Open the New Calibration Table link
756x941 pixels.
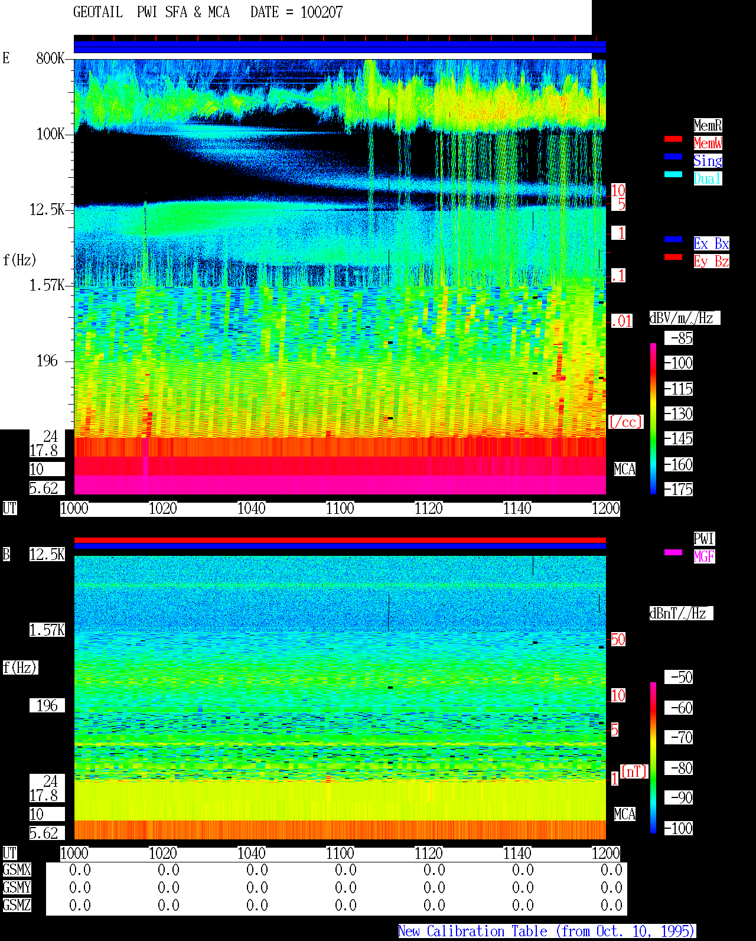click(547, 931)
